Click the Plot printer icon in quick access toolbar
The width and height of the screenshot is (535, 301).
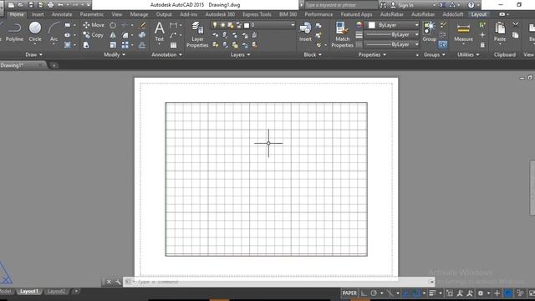pyautogui.click(x=50, y=5)
